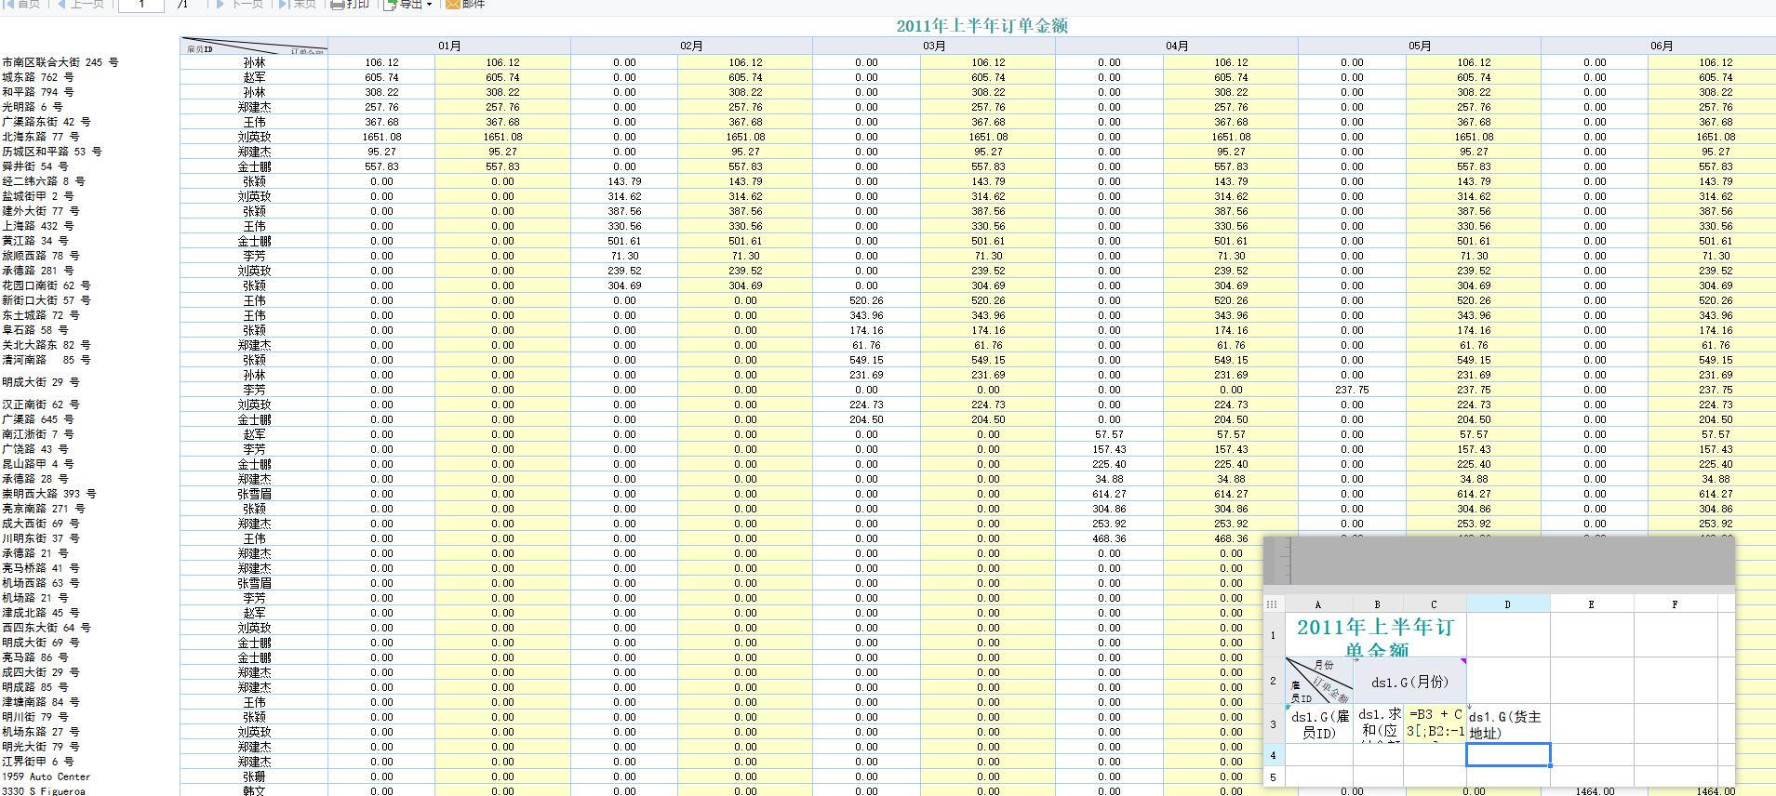Viewport: 1776px width, 796px height.
Task: Click address 1959 Auto Center
Action: click(x=47, y=776)
